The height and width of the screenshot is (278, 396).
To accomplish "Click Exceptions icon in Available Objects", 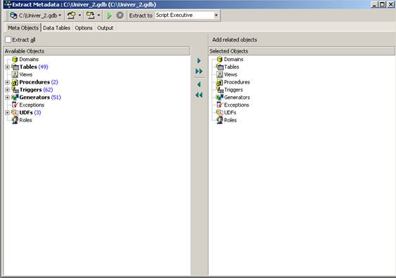I will pos(15,105).
